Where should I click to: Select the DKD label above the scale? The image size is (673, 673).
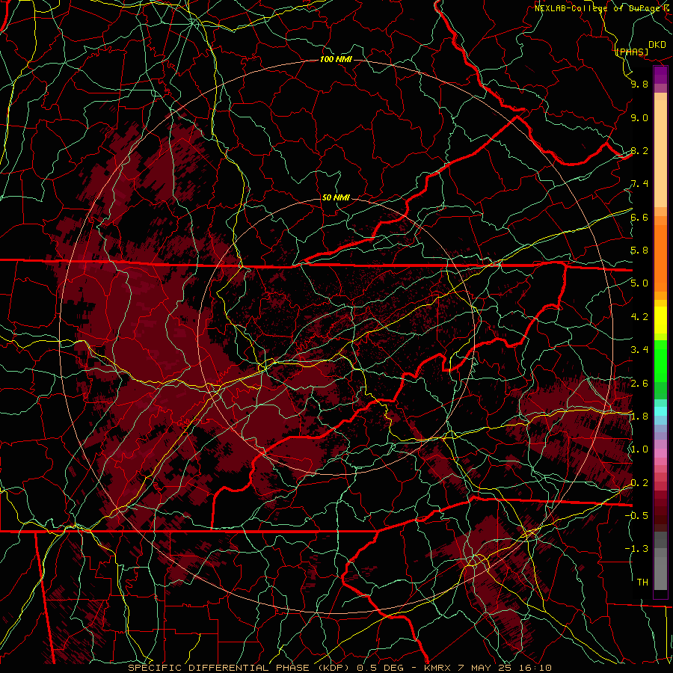click(x=657, y=45)
